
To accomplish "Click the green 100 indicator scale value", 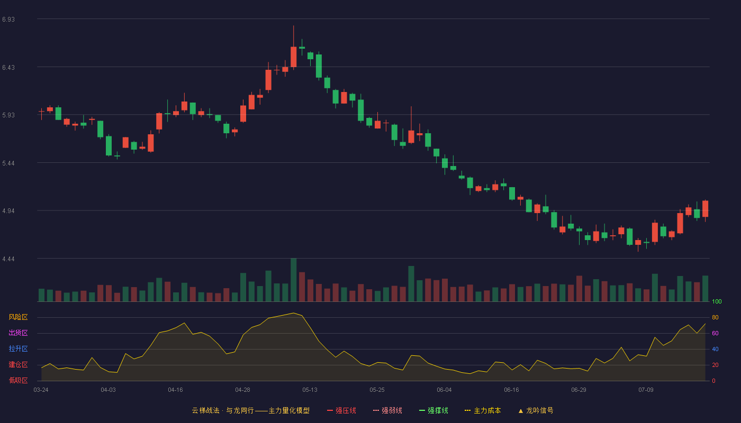I will pyautogui.click(x=717, y=302).
